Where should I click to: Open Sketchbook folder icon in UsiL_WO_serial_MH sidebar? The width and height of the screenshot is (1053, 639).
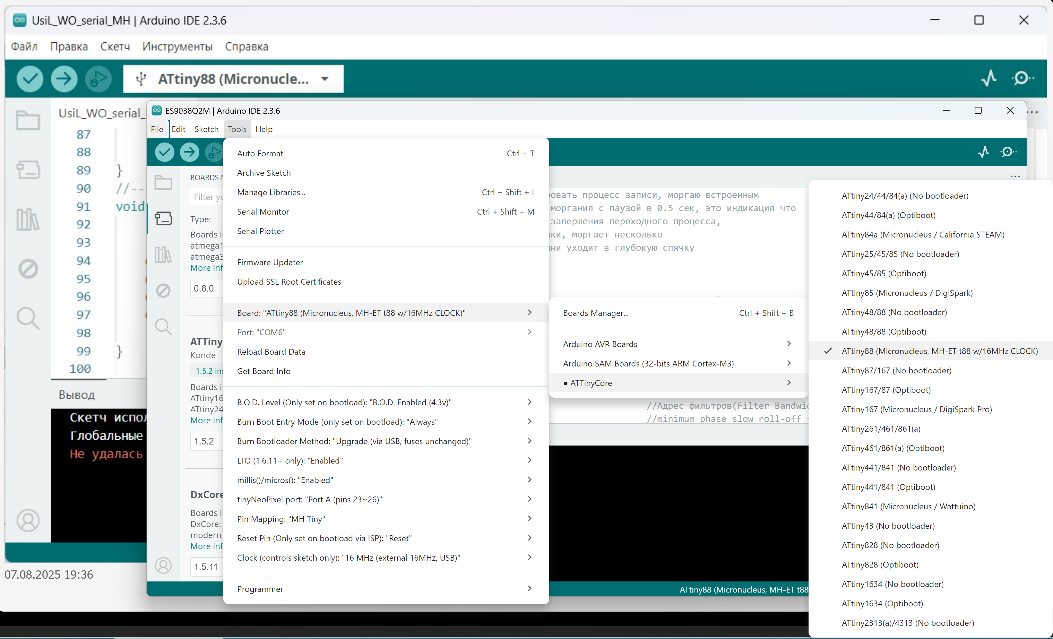click(x=28, y=121)
